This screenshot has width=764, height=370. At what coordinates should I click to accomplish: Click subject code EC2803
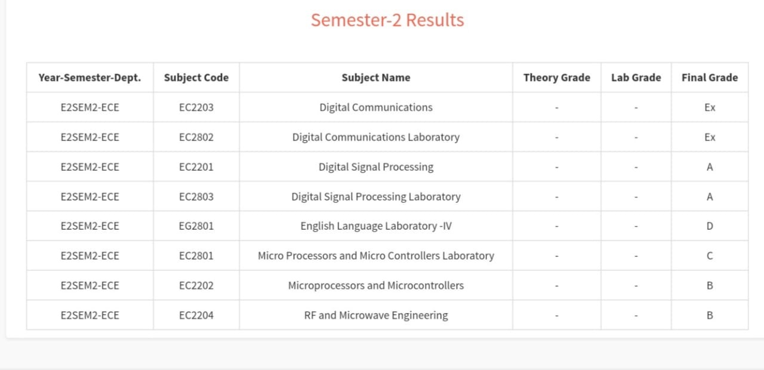[x=196, y=196]
